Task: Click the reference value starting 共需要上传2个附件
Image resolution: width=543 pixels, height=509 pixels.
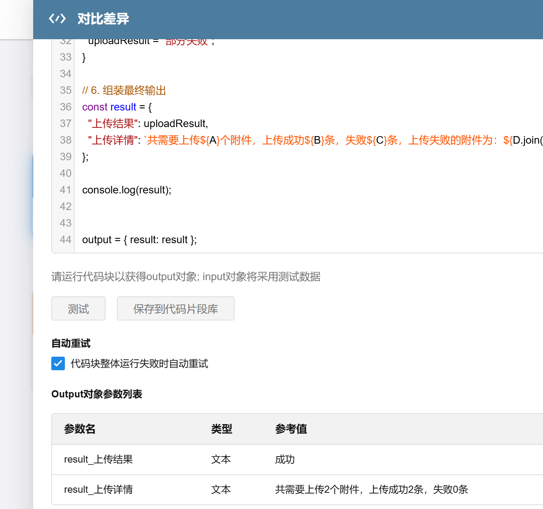Action: 371,490
